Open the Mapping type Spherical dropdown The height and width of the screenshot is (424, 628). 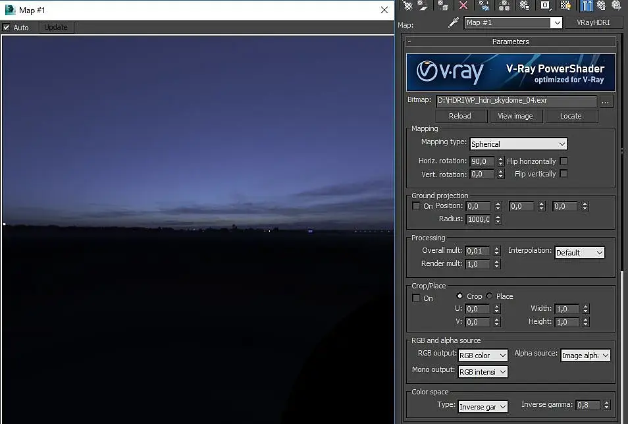[x=518, y=144]
